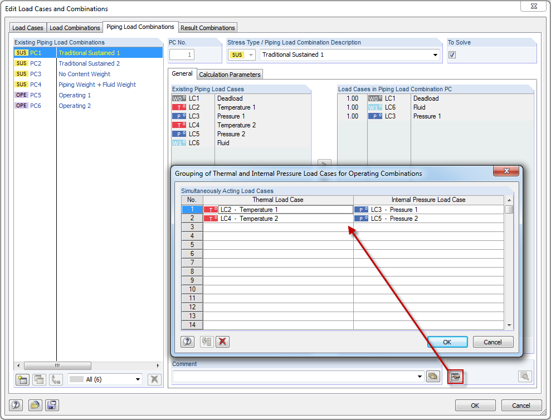The height and width of the screenshot is (420, 551).
Task: Click the PC No. input field
Action: 182,55
